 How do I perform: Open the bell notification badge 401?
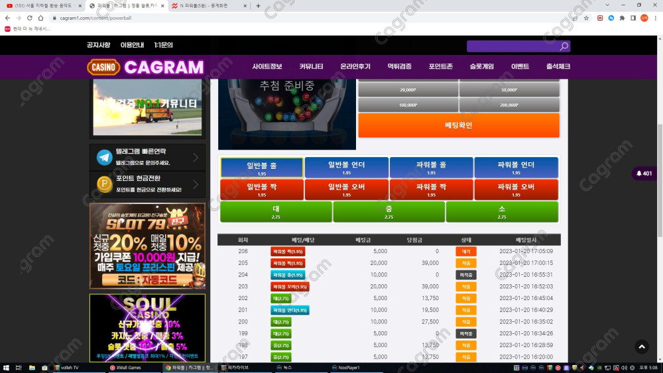click(x=644, y=174)
